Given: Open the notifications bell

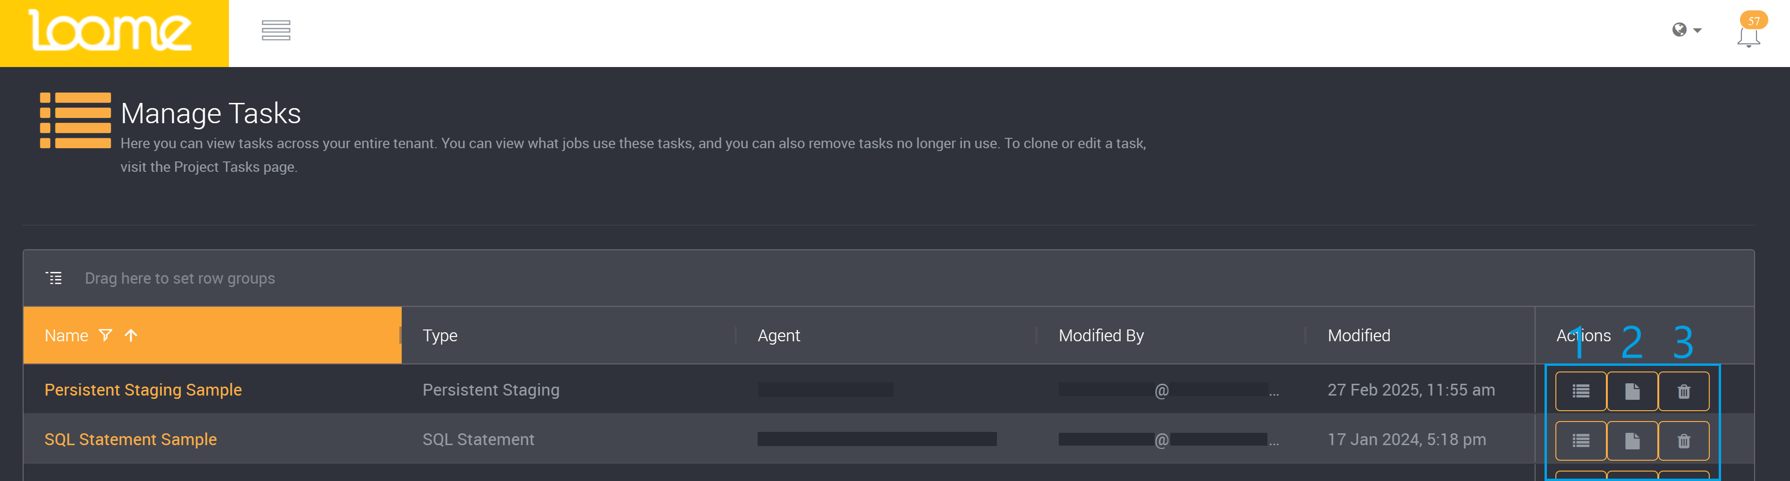Looking at the screenshot, I should pos(1748,36).
